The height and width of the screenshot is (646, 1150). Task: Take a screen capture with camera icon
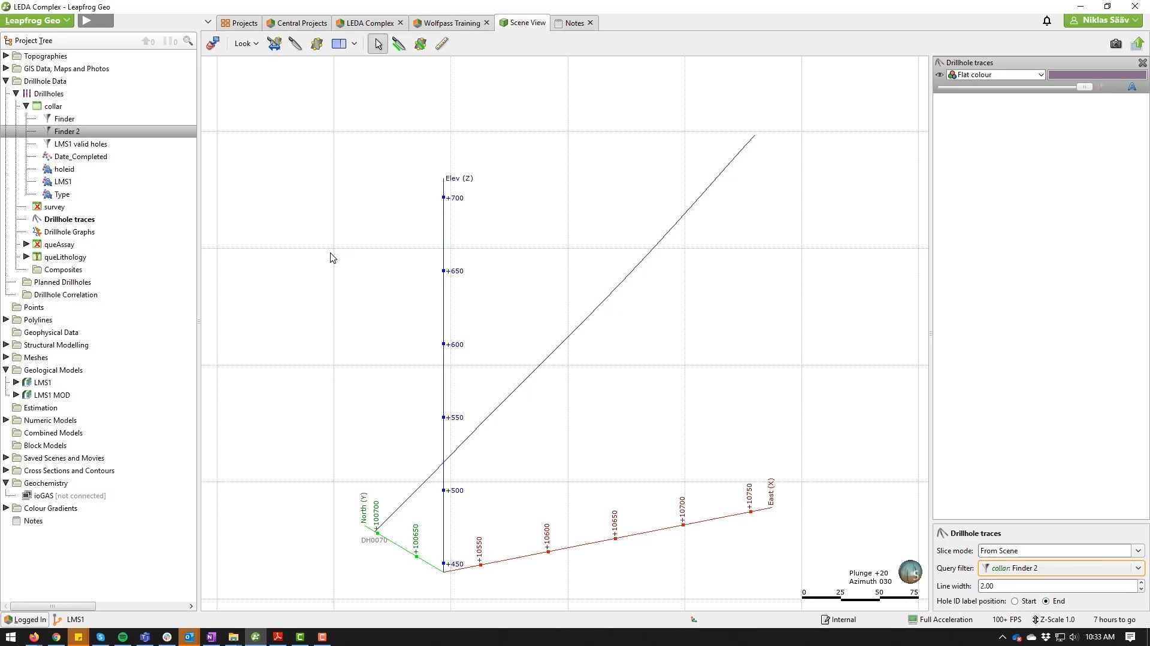(1116, 43)
